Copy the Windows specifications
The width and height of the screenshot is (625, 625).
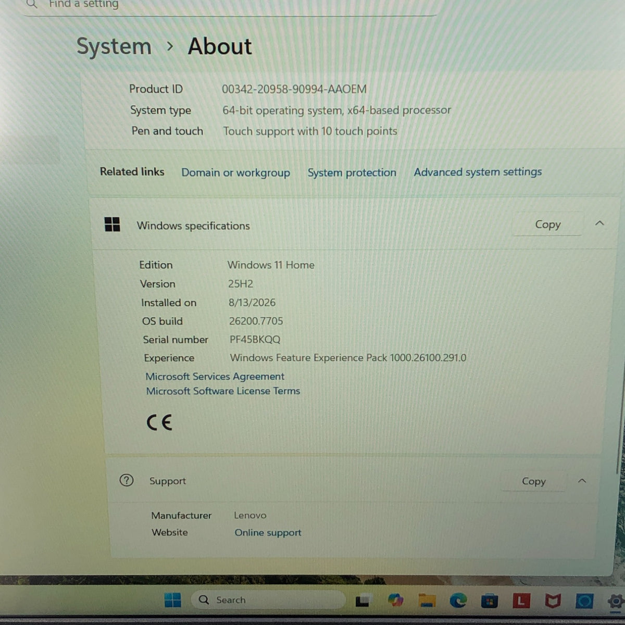tap(548, 224)
